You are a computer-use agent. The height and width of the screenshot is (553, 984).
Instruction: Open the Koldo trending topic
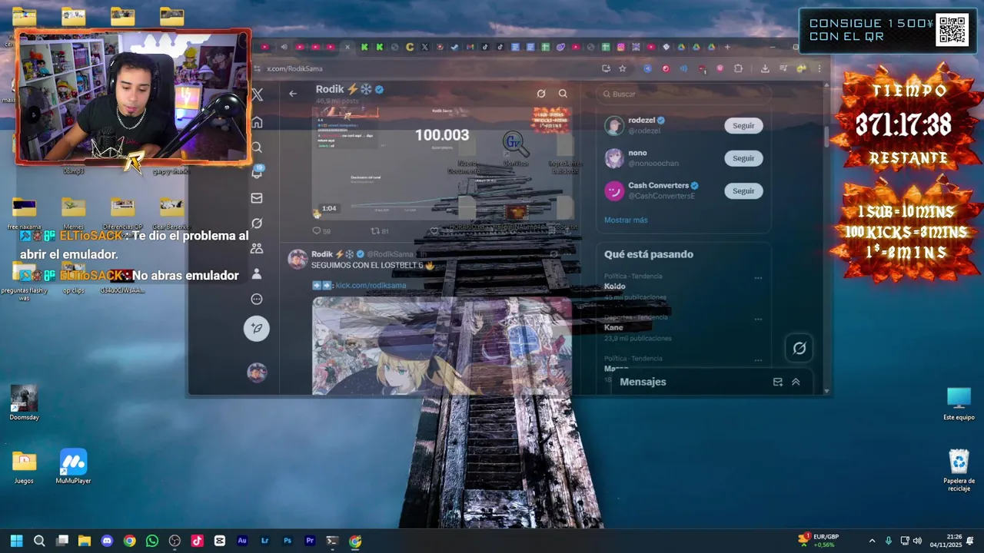[x=615, y=286]
